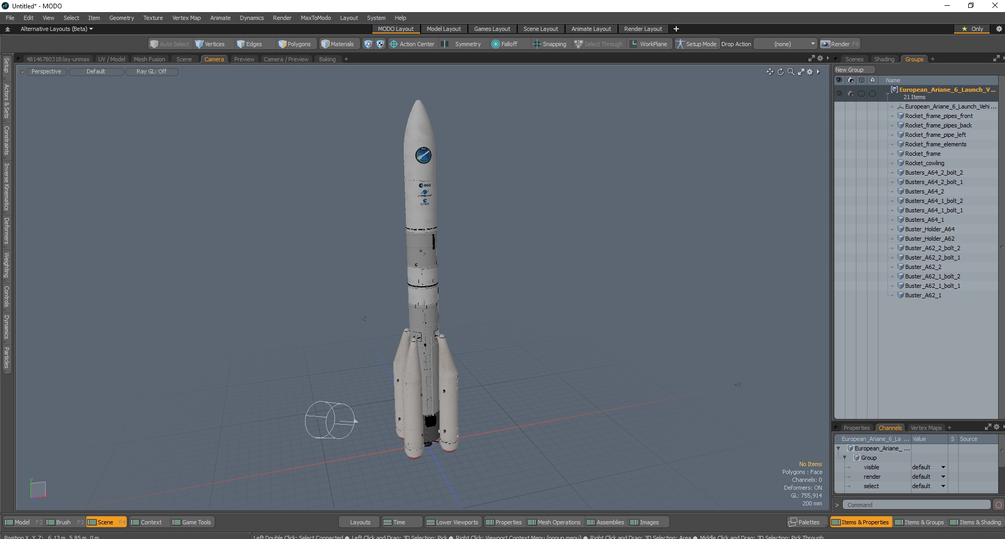Open layout settings gear at top right
Image resolution: width=1005 pixels, height=539 pixels.
point(999,29)
